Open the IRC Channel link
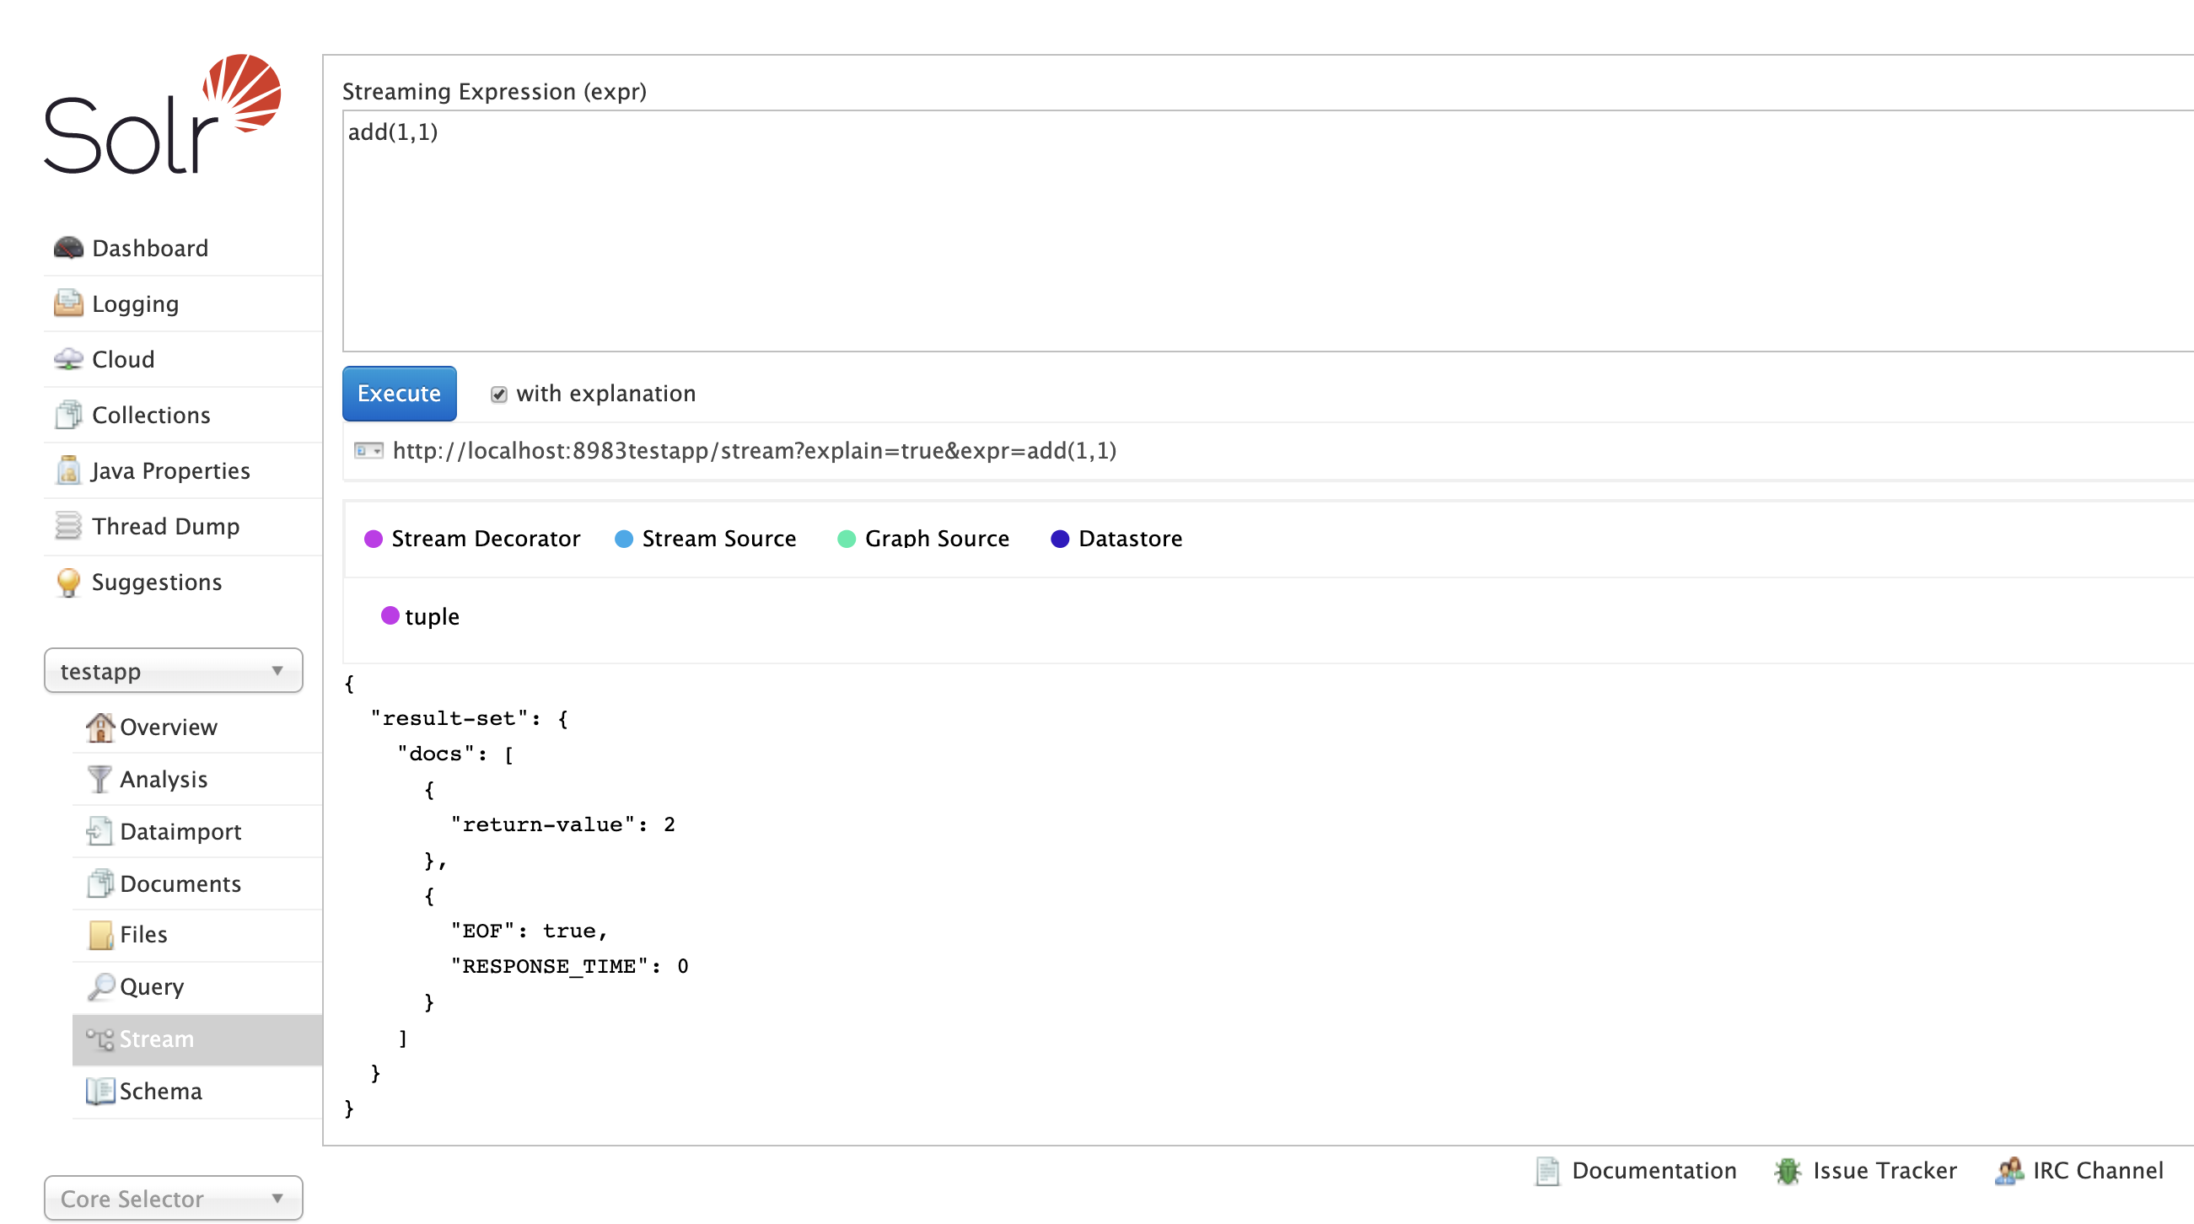Screen dimensions: 2194x1224 click(2097, 1171)
